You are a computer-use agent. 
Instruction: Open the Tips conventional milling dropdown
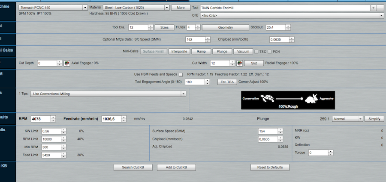(x=109, y=94)
